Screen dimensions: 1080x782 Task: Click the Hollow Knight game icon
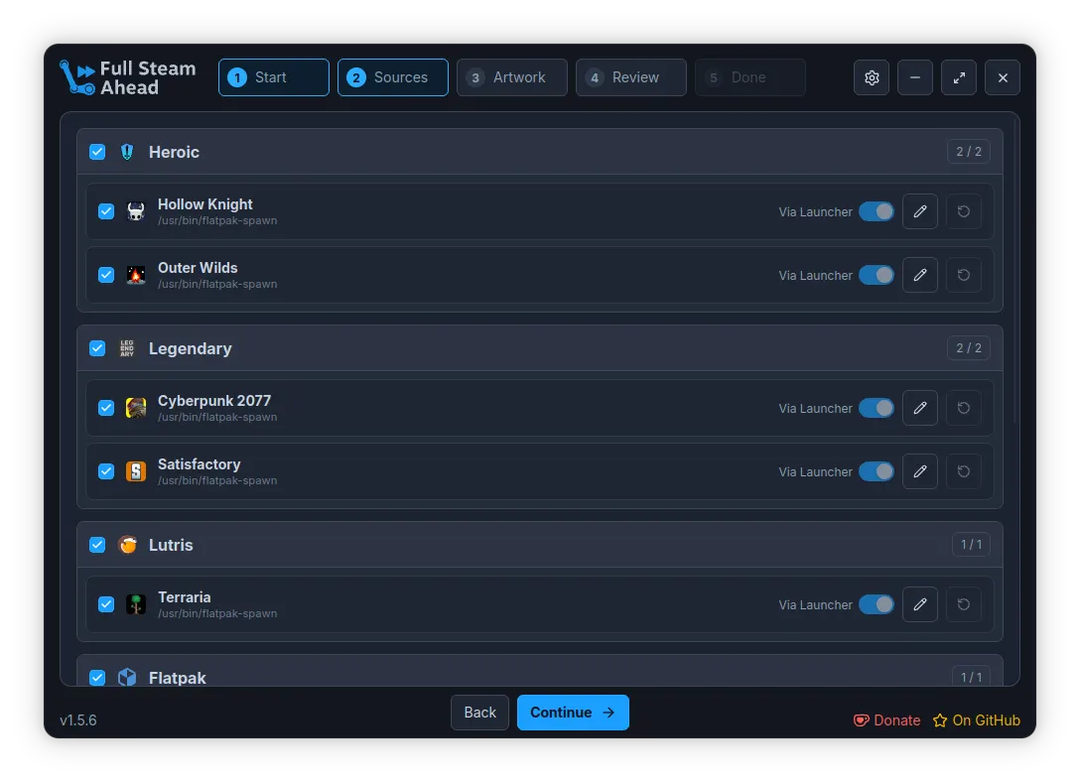pos(136,211)
